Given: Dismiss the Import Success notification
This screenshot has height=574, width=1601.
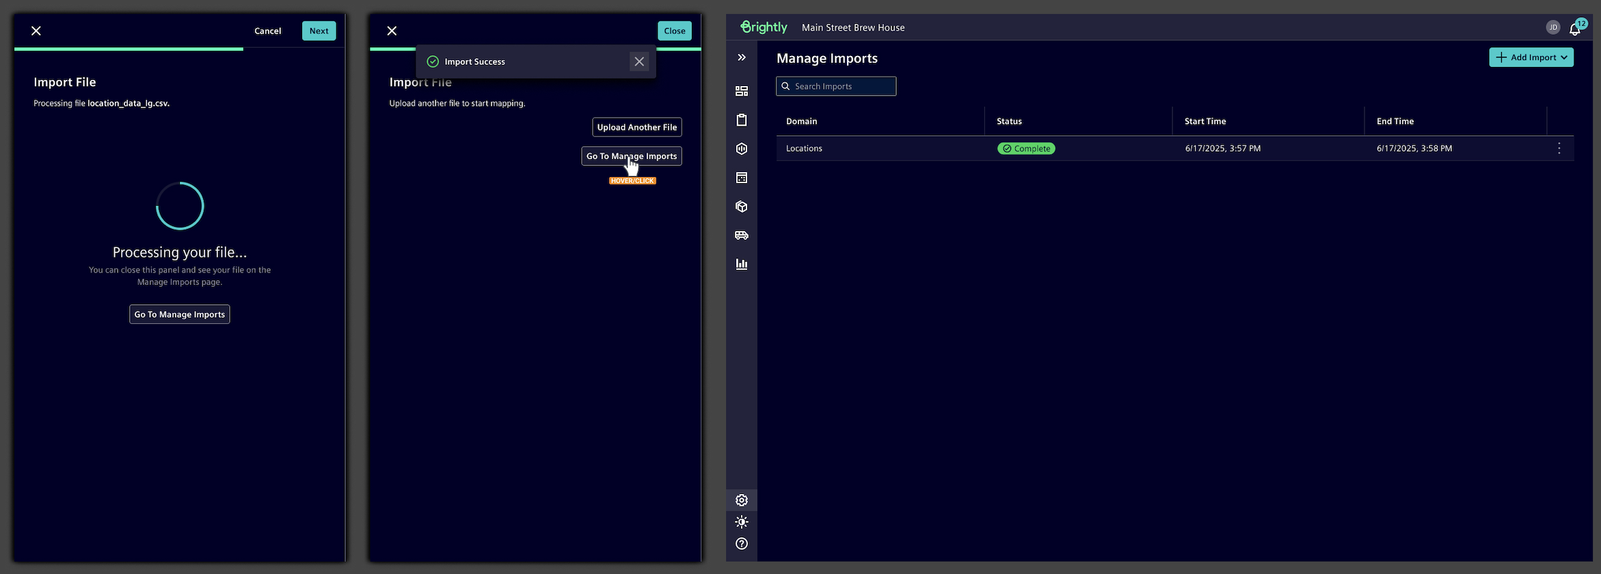Looking at the screenshot, I should pos(639,61).
